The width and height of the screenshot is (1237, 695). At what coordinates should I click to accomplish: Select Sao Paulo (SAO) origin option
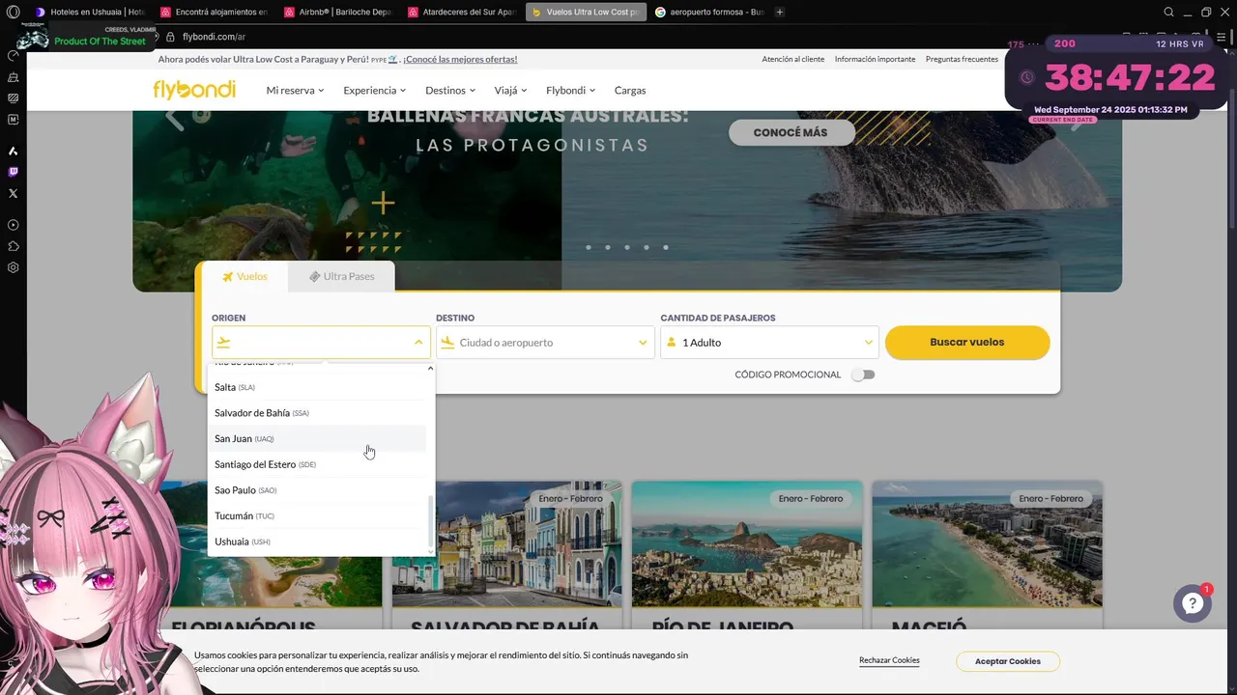coord(318,490)
